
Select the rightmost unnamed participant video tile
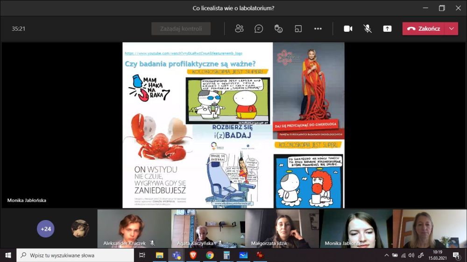point(430,228)
